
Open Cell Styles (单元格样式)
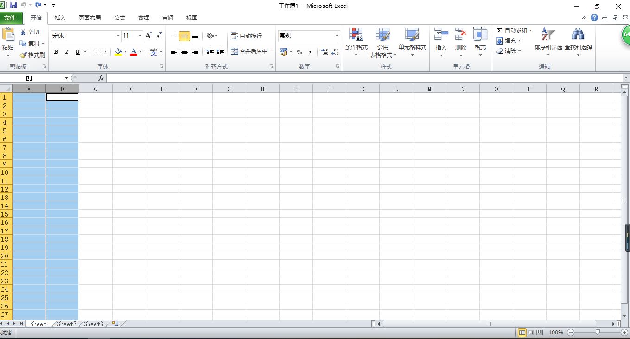[412, 42]
